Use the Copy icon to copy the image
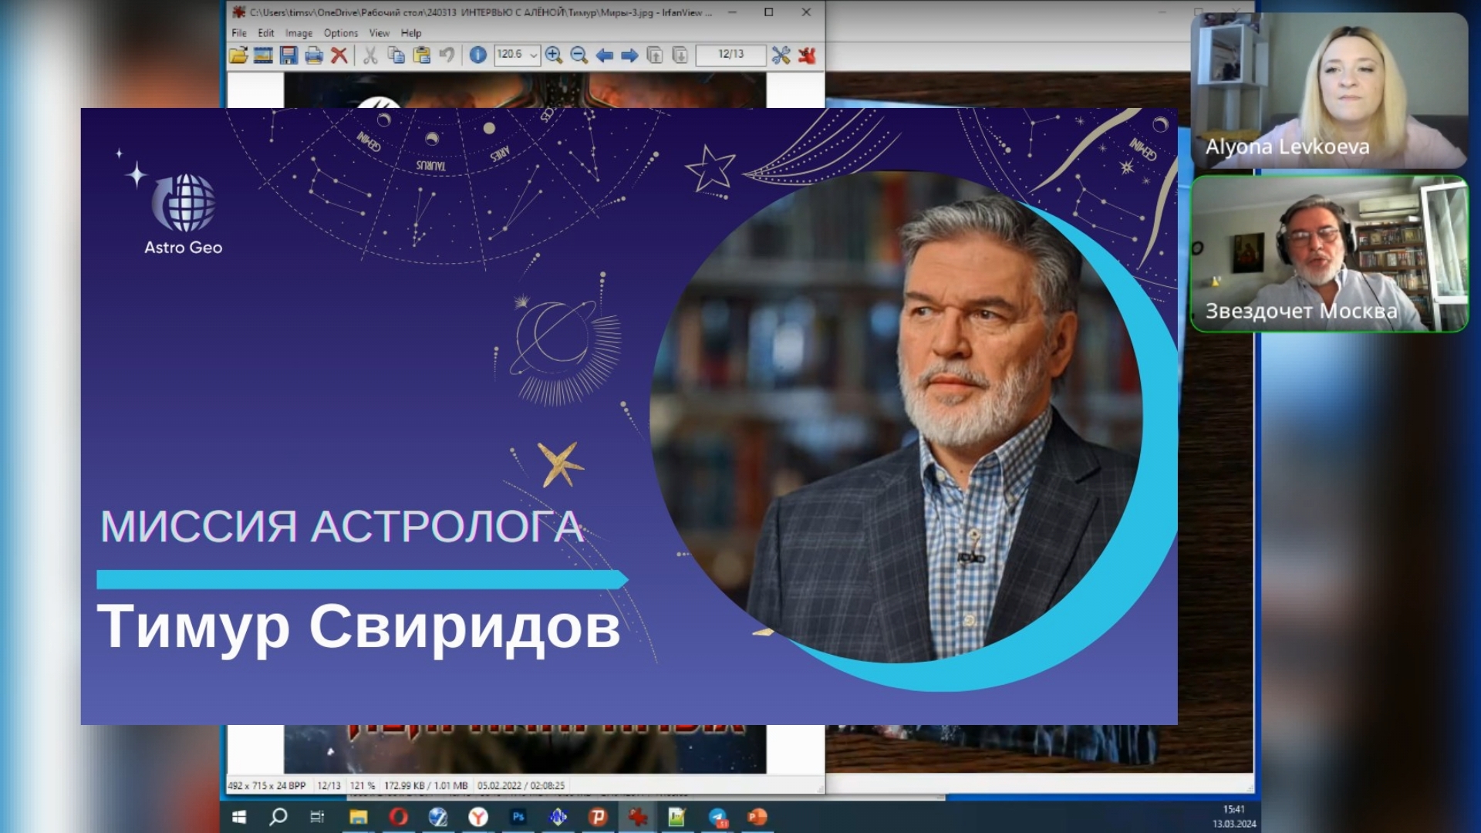Viewport: 1481px width, 833px height. pyautogui.click(x=394, y=55)
